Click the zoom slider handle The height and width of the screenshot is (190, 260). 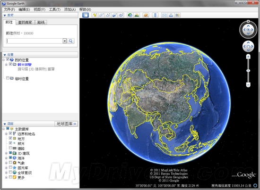point(248,71)
